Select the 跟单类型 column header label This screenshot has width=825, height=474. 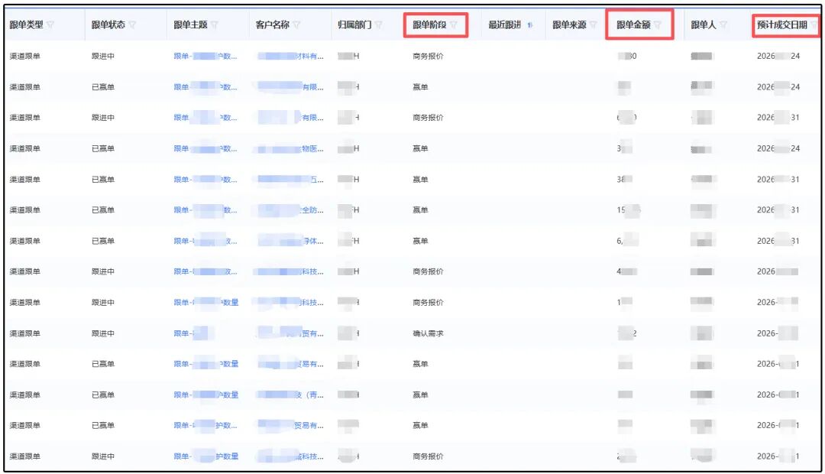26,24
